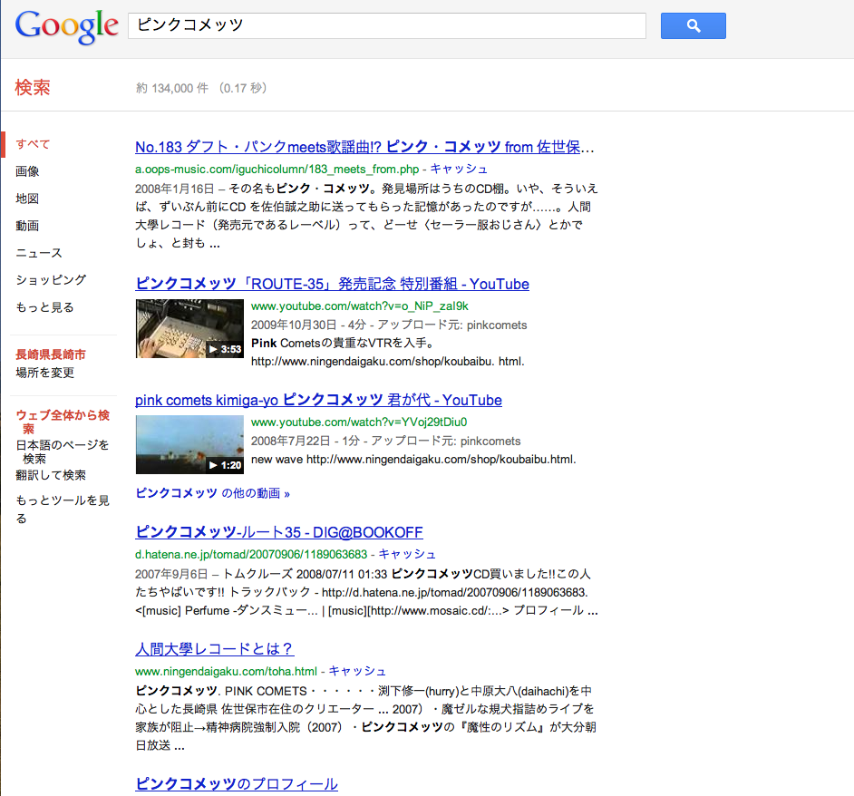Focus the search box containing ピンクコメッツ
Image resolution: width=854 pixels, height=796 pixels.
click(x=387, y=25)
